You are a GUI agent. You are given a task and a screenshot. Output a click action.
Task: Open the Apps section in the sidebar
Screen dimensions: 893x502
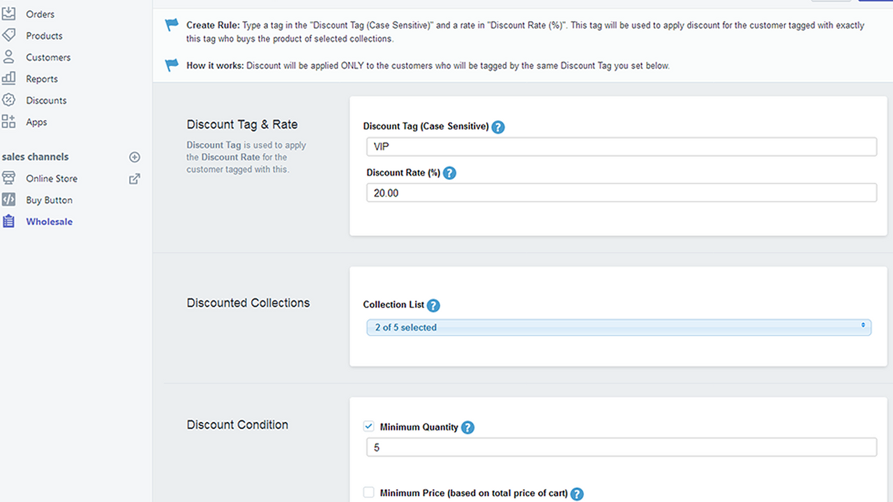(x=37, y=121)
